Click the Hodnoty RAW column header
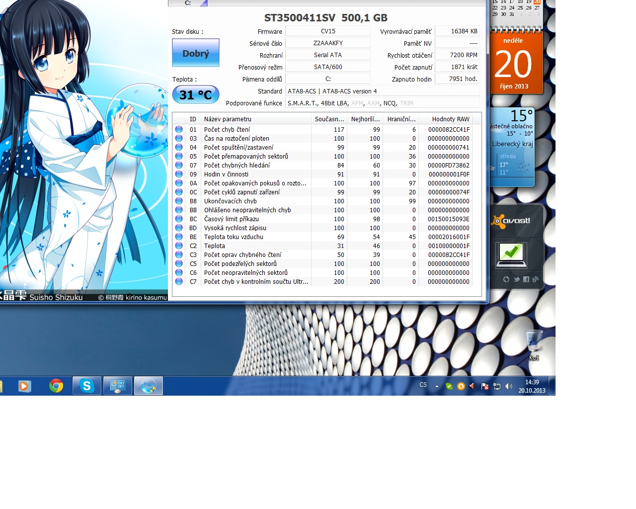Viewport: 636px width, 509px height. tap(446, 119)
